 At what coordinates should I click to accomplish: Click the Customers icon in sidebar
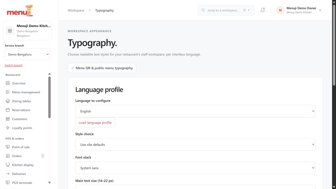(x=8, y=119)
